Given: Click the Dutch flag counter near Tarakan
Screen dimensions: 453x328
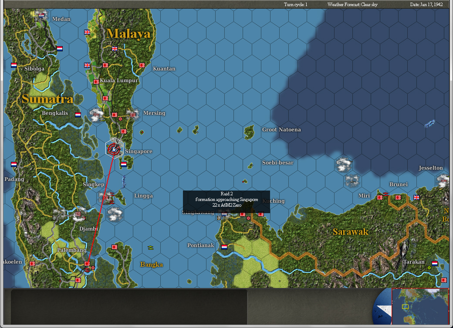Looking at the screenshot, I should point(434,263).
